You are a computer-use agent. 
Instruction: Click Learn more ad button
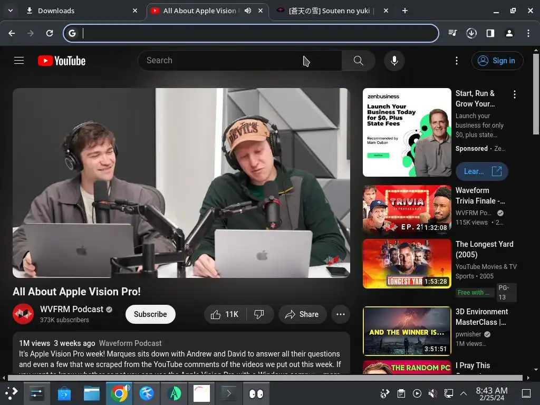pos(482,171)
